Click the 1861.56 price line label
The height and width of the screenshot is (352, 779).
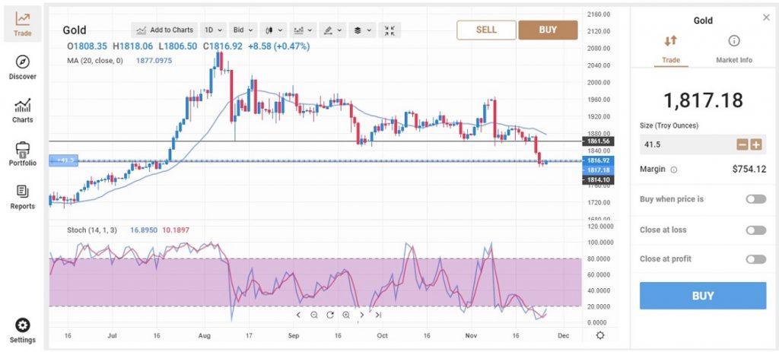coord(598,141)
